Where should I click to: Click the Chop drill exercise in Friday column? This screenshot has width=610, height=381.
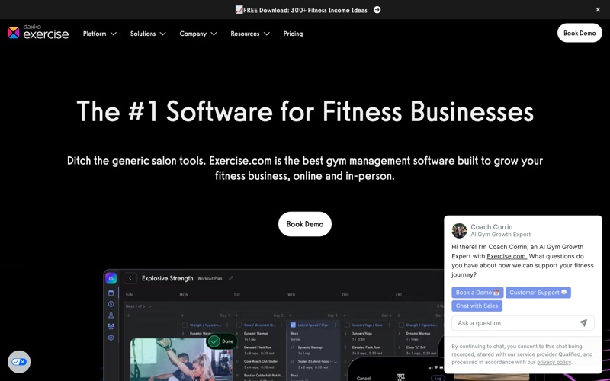pos(416,347)
